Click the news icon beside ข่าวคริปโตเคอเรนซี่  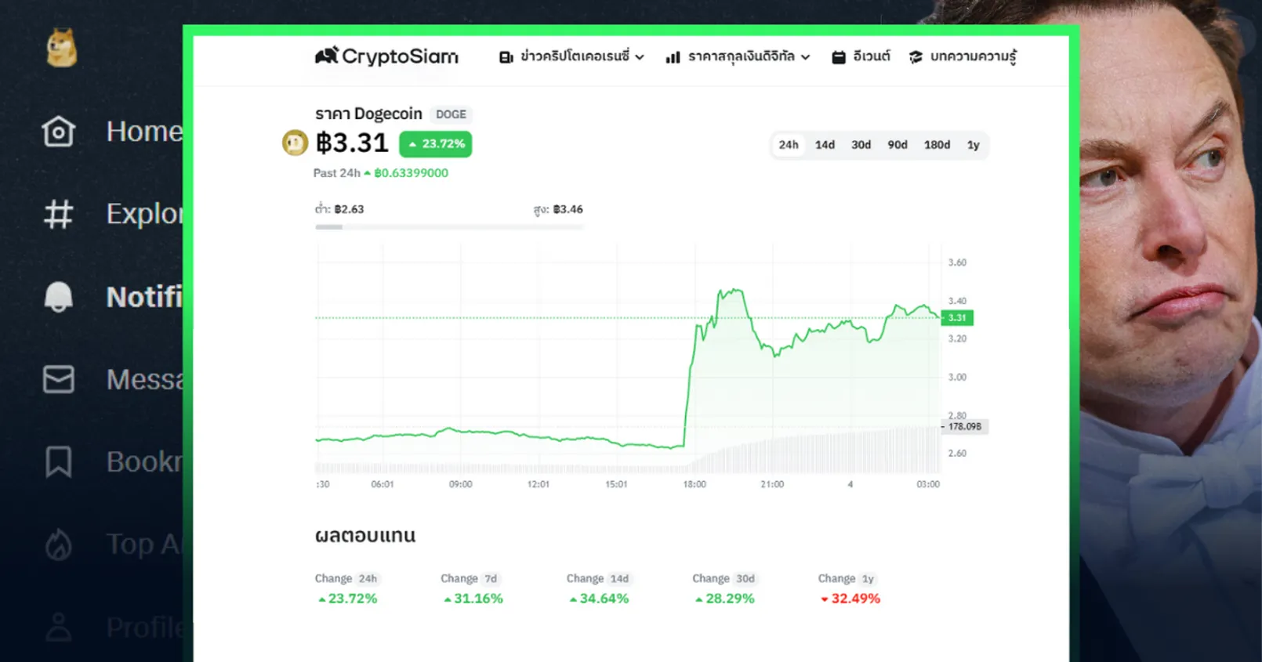506,57
